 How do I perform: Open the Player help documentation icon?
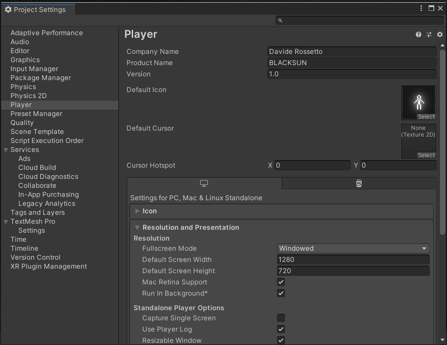pos(418,34)
